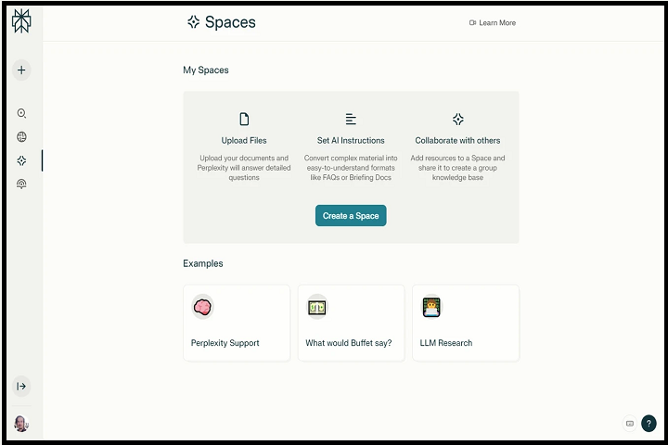668x445 pixels.
Task: Open Discover globe icon in sidebar
Action: tap(21, 137)
